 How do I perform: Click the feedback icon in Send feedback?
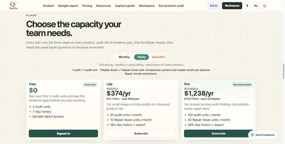(252, 135)
